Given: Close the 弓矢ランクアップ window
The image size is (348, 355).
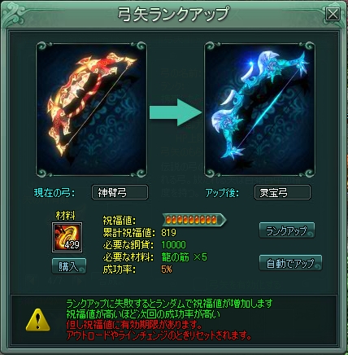Looking at the screenshot, I should (x=333, y=14).
